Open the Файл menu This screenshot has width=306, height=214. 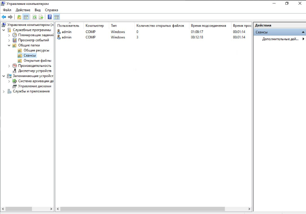tap(7, 10)
